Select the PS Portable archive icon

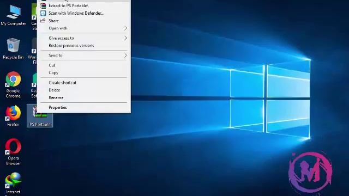tap(40, 116)
